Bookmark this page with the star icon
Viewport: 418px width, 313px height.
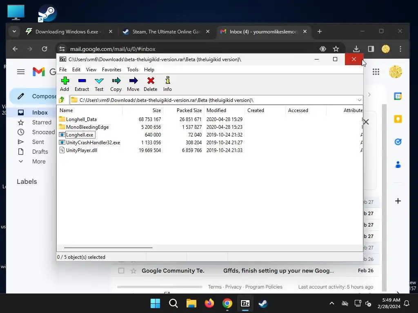point(336,49)
